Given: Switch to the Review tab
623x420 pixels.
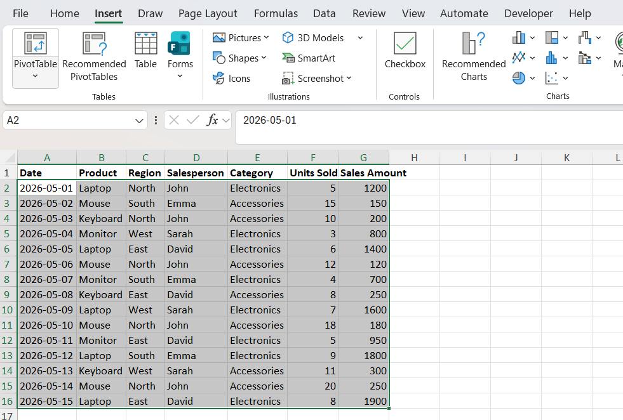Looking at the screenshot, I should tap(369, 13).
